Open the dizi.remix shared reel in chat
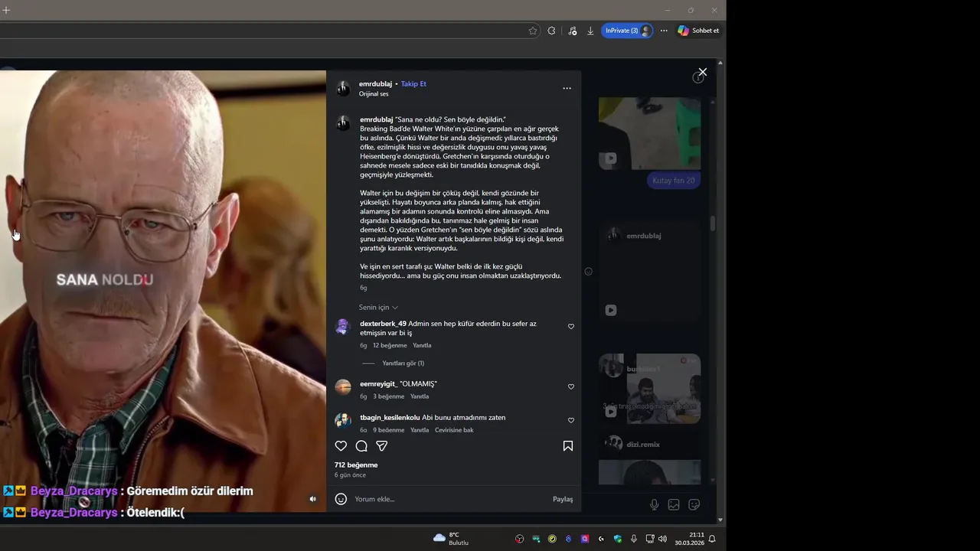Screen dimensions: 980x551 pyautogui.click(x=649, y=459)
